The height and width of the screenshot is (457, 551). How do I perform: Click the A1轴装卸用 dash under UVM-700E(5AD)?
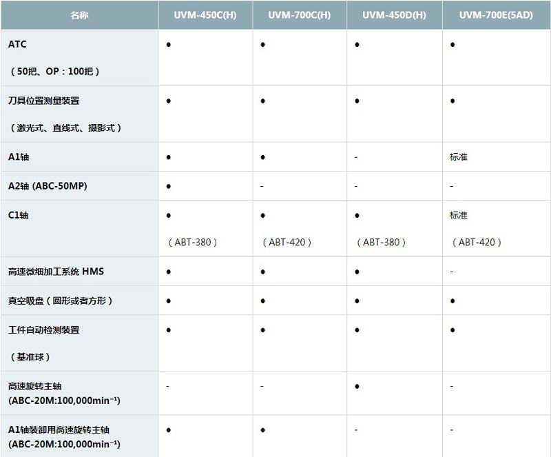tap(452, 430)
